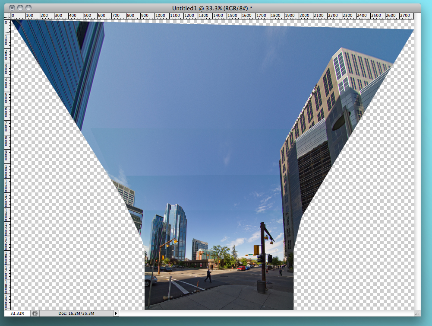Click the 2000 mark on horizontal ruler
This screenshot has width=432, height=326.
[x=304, y=16]
